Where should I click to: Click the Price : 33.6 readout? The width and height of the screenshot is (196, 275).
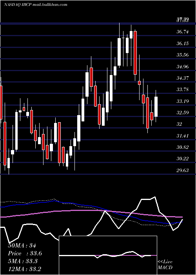pos(25,253)
